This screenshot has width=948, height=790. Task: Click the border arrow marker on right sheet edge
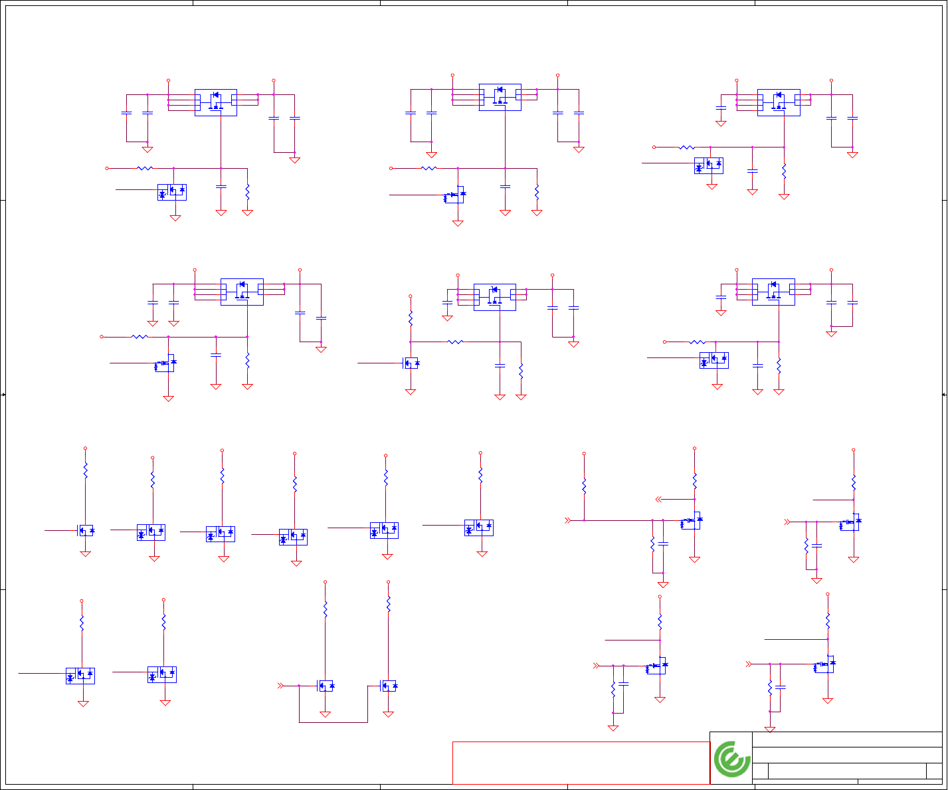pyautogui.click(x=945, y=395)
